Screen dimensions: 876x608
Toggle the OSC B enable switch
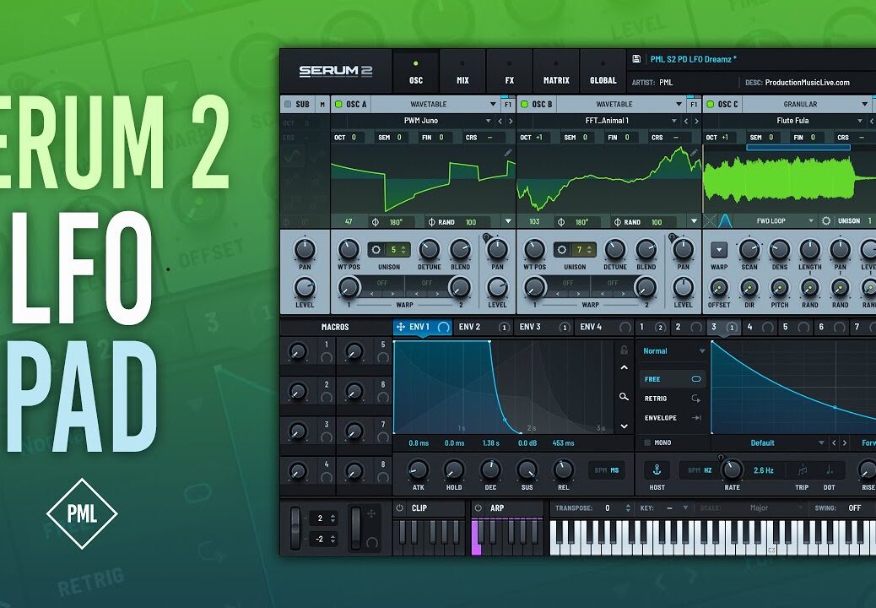[x=525, y=105]
